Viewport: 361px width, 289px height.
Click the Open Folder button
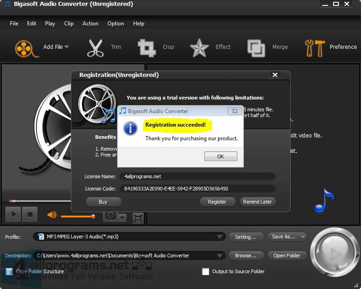point(287,256)
